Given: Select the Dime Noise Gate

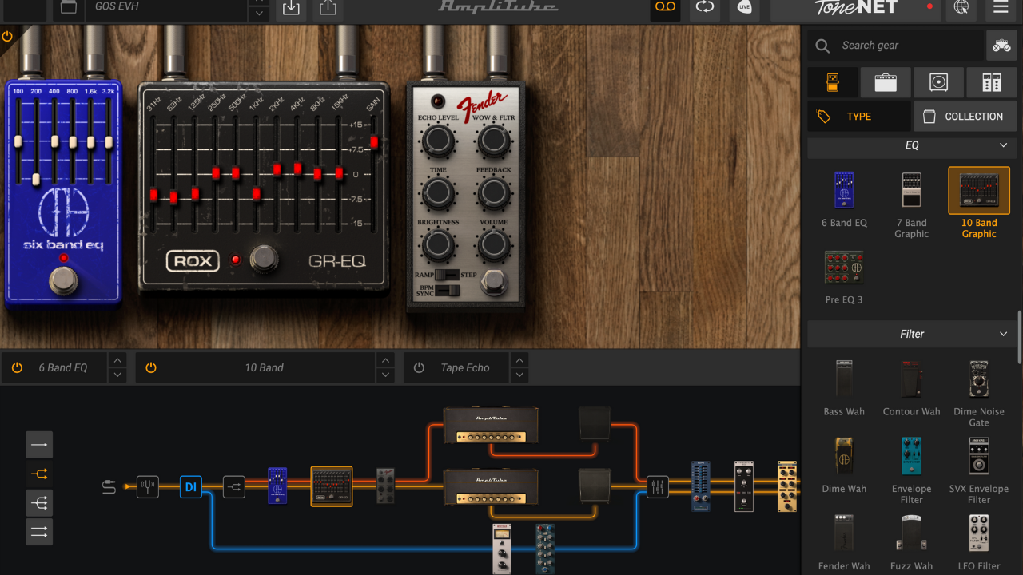Looking at the screenshot, I should 979,395.
